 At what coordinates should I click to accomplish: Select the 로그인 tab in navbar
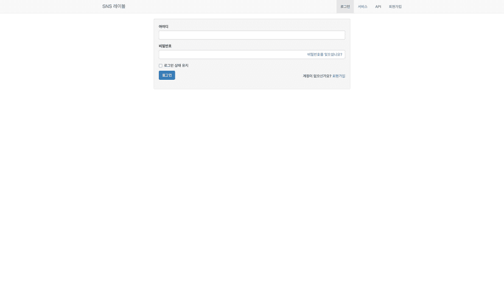click(x=345, y=7)
